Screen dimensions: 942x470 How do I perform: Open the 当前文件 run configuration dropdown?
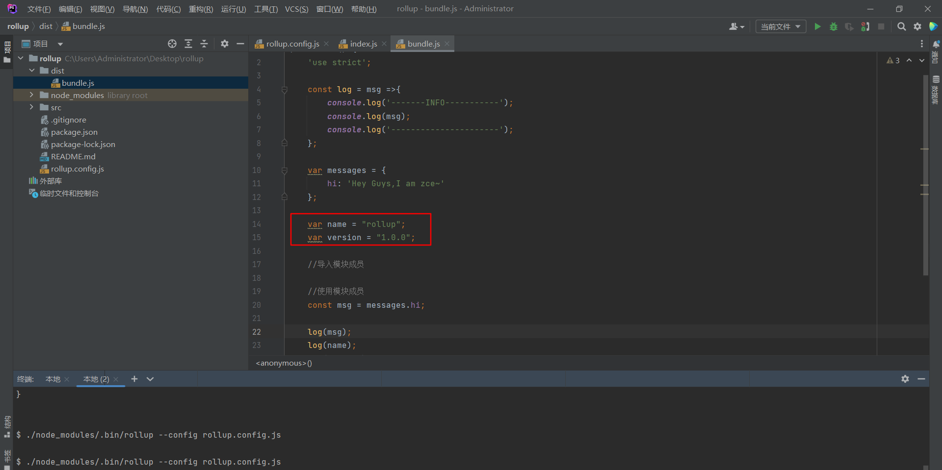(781, 26)
